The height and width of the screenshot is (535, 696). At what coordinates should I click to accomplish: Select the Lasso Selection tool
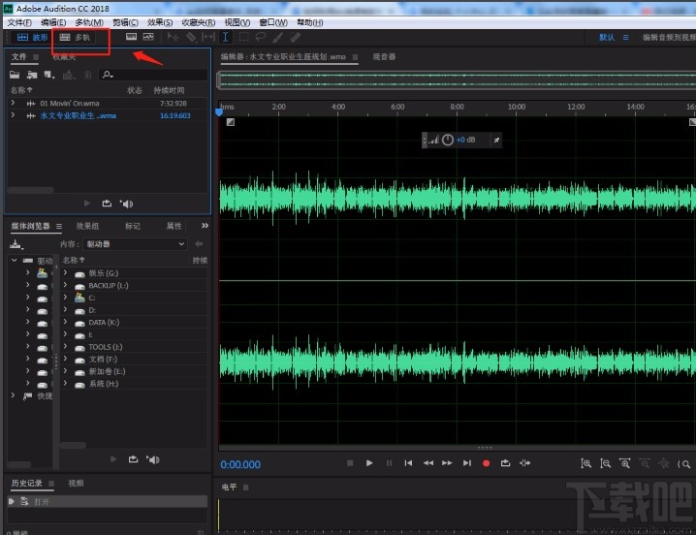[261, 38]
